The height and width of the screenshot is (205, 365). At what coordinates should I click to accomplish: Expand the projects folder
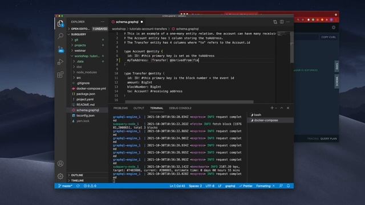[x=87, y=45]
